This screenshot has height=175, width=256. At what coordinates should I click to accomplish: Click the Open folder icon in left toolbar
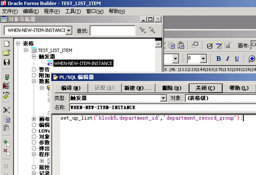click(7, 53)
